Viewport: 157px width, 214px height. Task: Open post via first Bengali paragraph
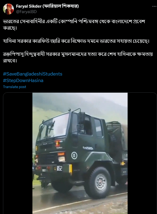coord(74,25)
